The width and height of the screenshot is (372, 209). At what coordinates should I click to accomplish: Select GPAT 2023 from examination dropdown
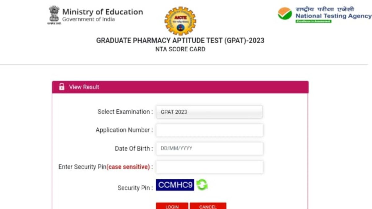(210, 112)
